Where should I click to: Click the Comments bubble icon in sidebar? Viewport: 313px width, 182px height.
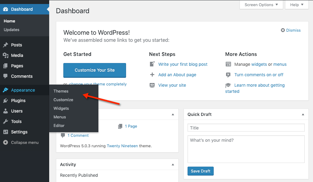[6, 76]
